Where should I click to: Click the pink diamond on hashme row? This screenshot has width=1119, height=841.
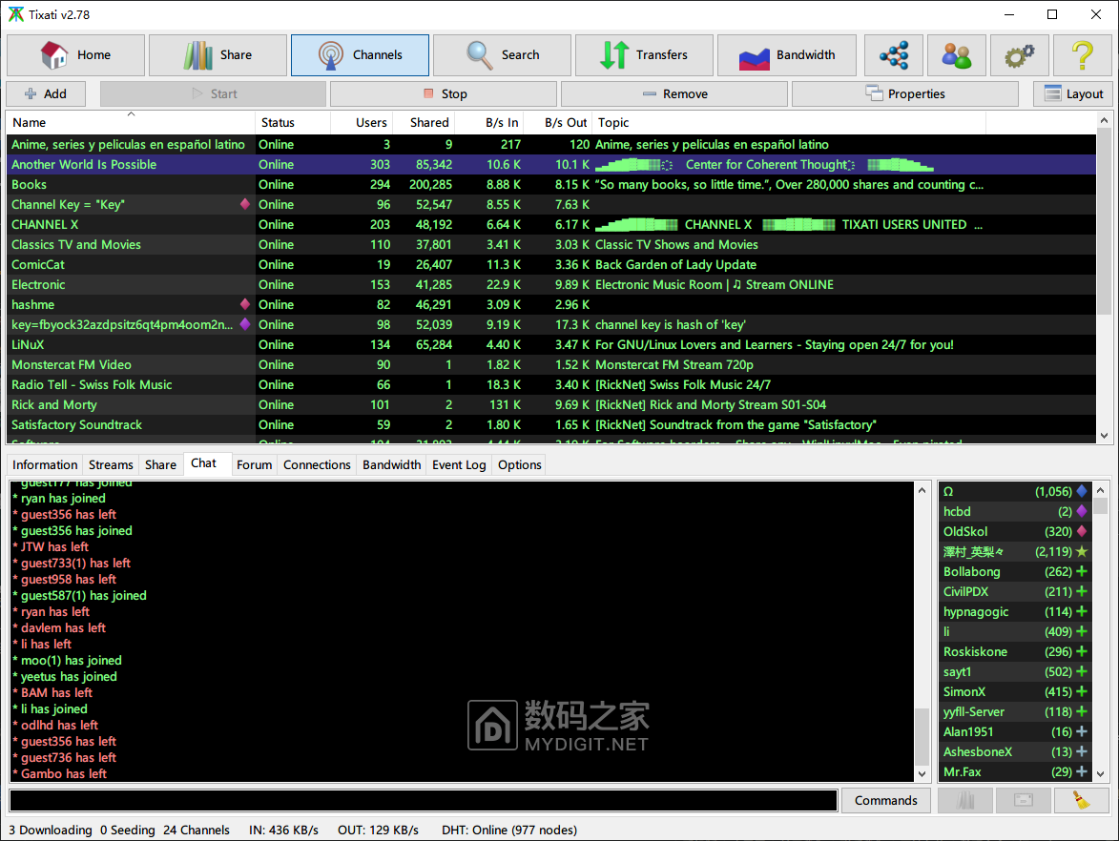245,304
